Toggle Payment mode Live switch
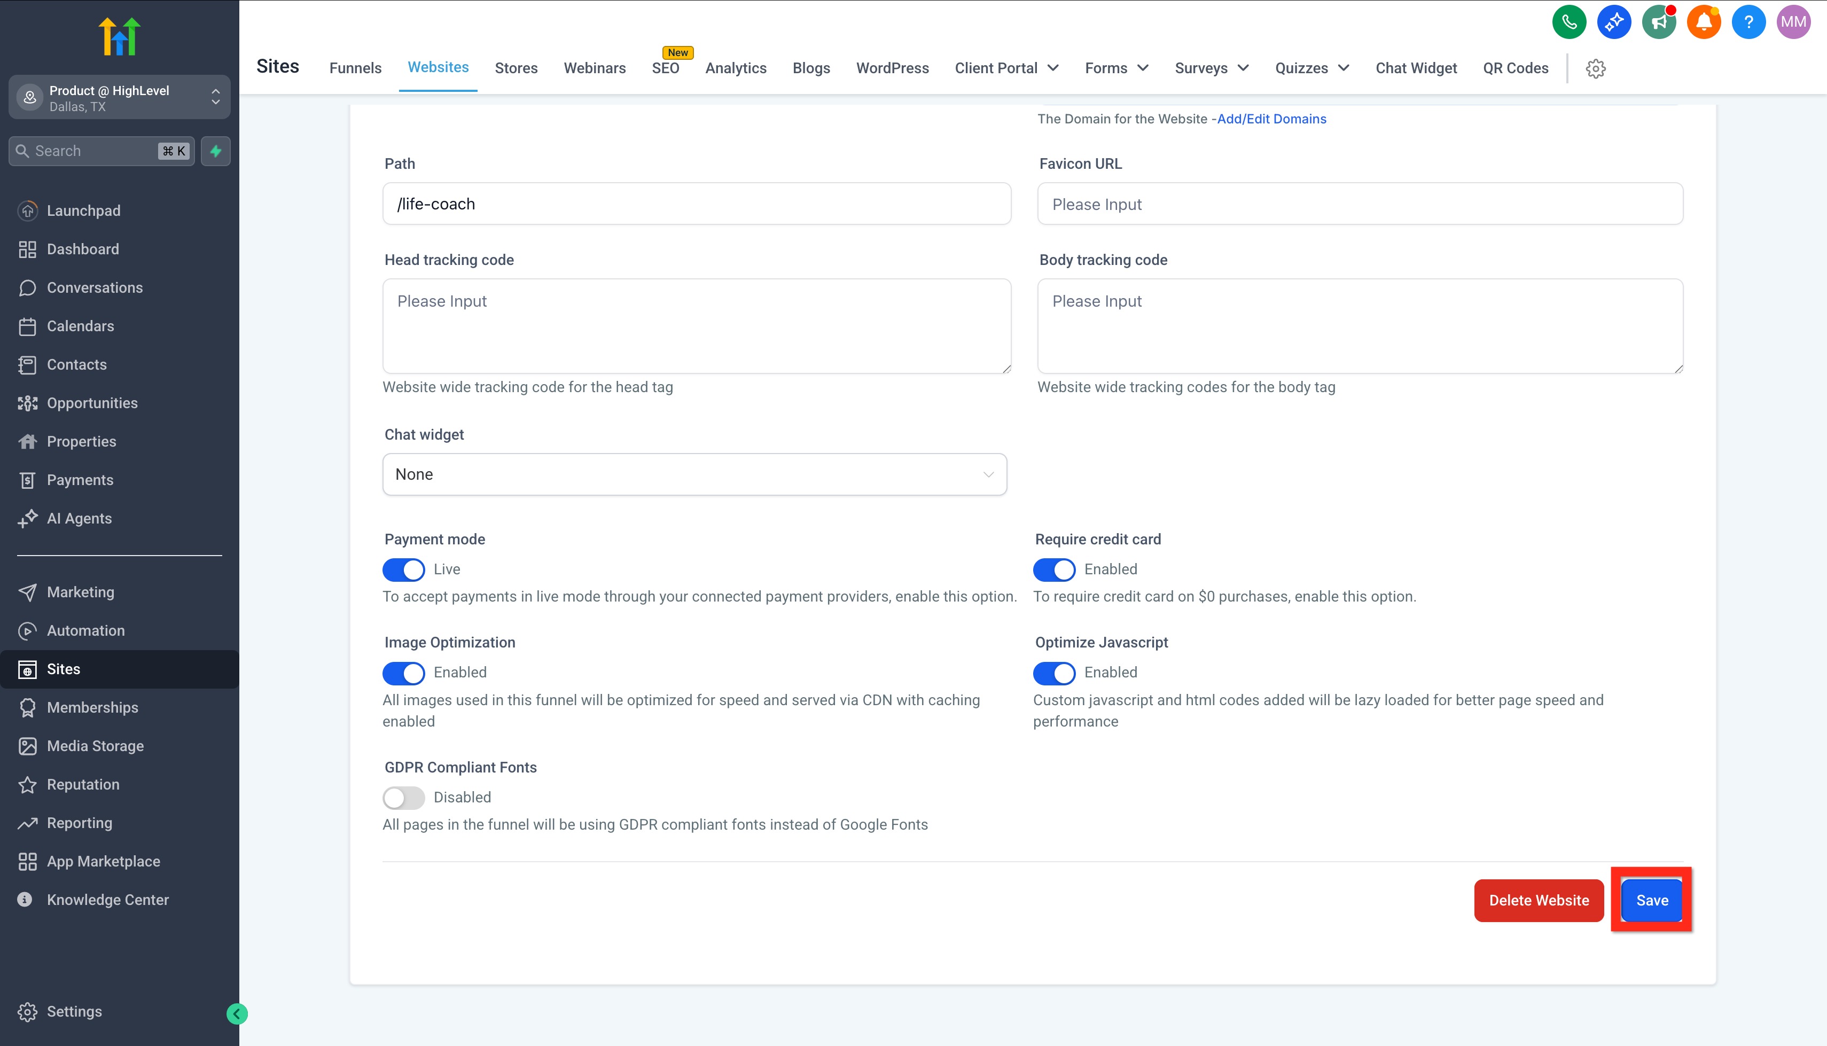Image resolution: width=1827 pixels, height=1046 pixels. coord(404,569)
